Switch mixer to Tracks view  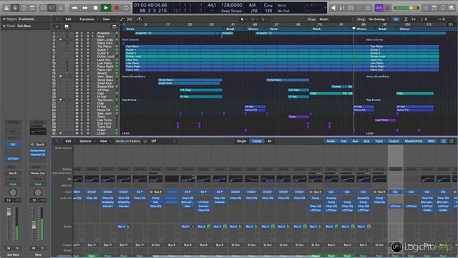tap(257, 141)
